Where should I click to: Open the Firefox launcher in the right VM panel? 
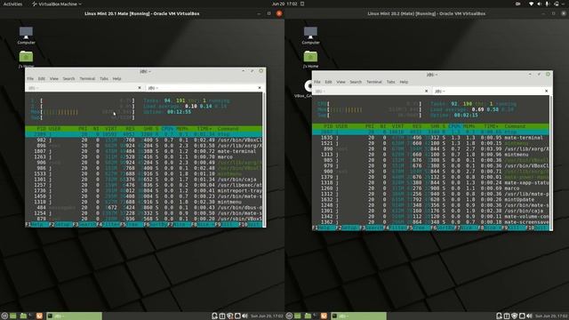pyautogui.click(x=324, y=316)
